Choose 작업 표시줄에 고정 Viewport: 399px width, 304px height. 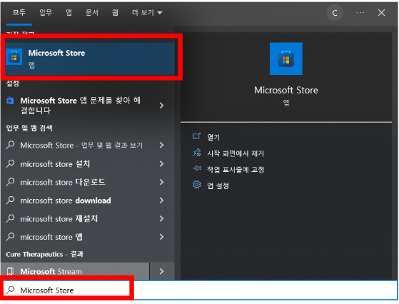click(236, 169)
